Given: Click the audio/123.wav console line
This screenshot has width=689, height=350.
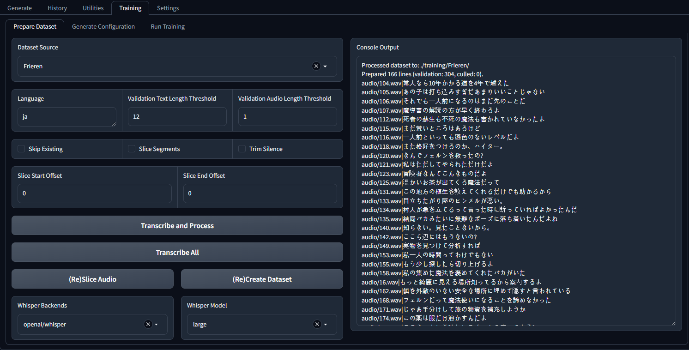Looking at the screenshot, I should (x=424, y=174).
